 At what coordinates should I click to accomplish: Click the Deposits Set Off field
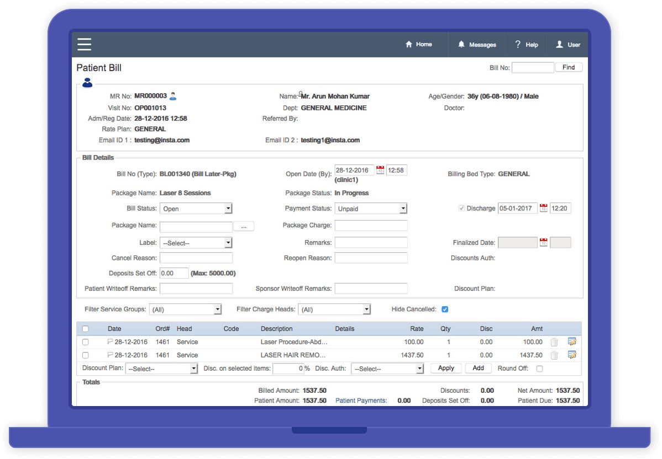(x=174, y=273)
